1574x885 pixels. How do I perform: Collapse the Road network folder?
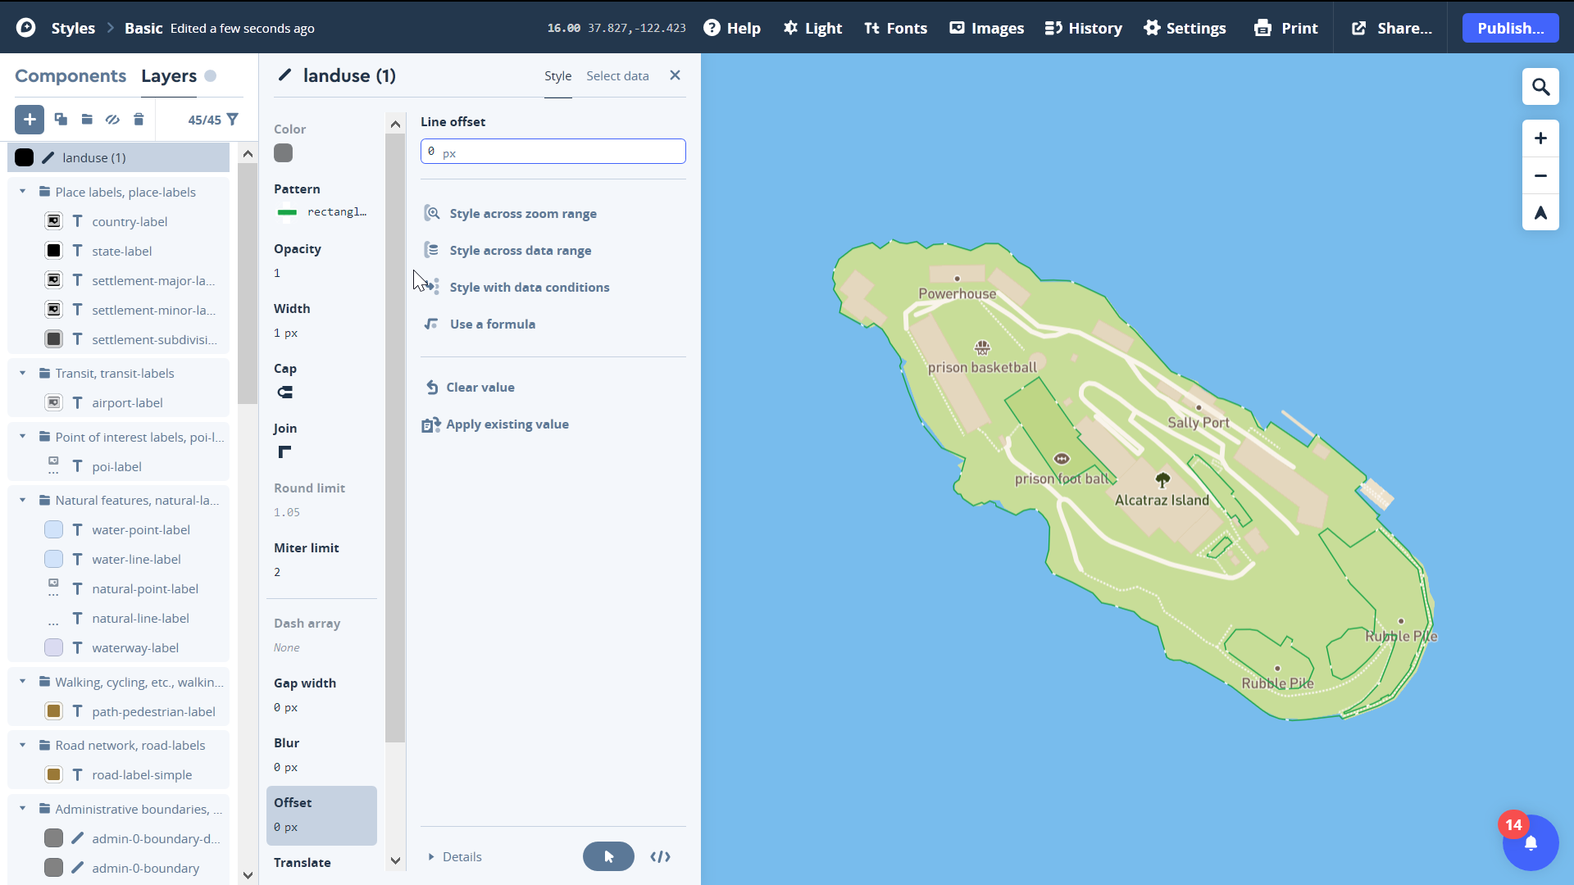[x=23, y=745]
